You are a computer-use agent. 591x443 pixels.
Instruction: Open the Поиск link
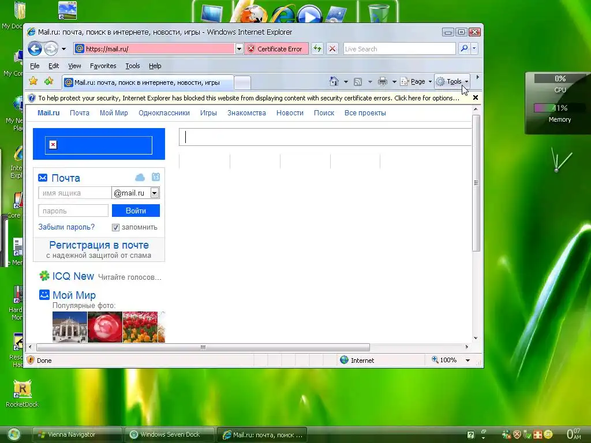point(324,113)
